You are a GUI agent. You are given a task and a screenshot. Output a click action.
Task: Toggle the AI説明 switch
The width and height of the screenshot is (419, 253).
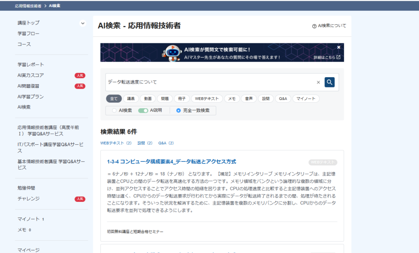[x=143, y=110]
